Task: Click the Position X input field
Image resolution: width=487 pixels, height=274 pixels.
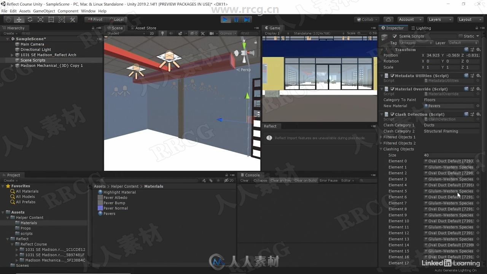Action: (433, 55)
